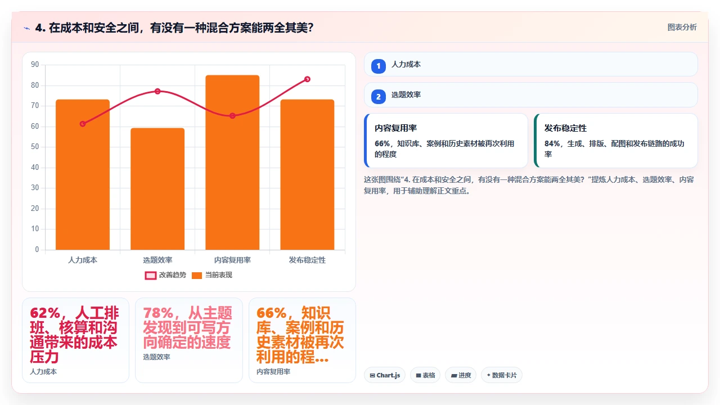Click the red 改善趋势 legend swatch
This screenshot has width=720, height=405.
(x=151, y=276)
